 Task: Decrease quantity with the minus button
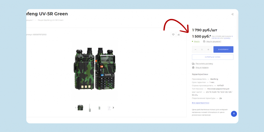point(195,50)
